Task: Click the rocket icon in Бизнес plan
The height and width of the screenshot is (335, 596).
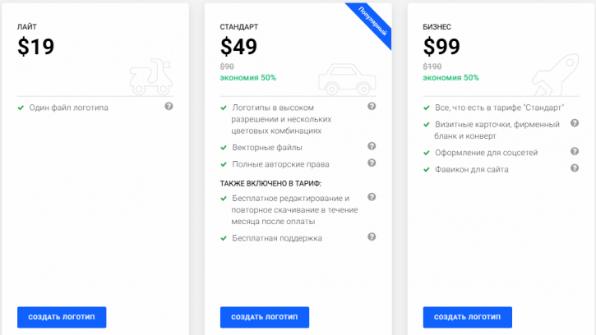Action: point(556,75)
